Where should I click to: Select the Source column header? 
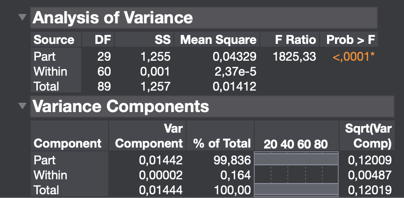[x=54, y=40]
